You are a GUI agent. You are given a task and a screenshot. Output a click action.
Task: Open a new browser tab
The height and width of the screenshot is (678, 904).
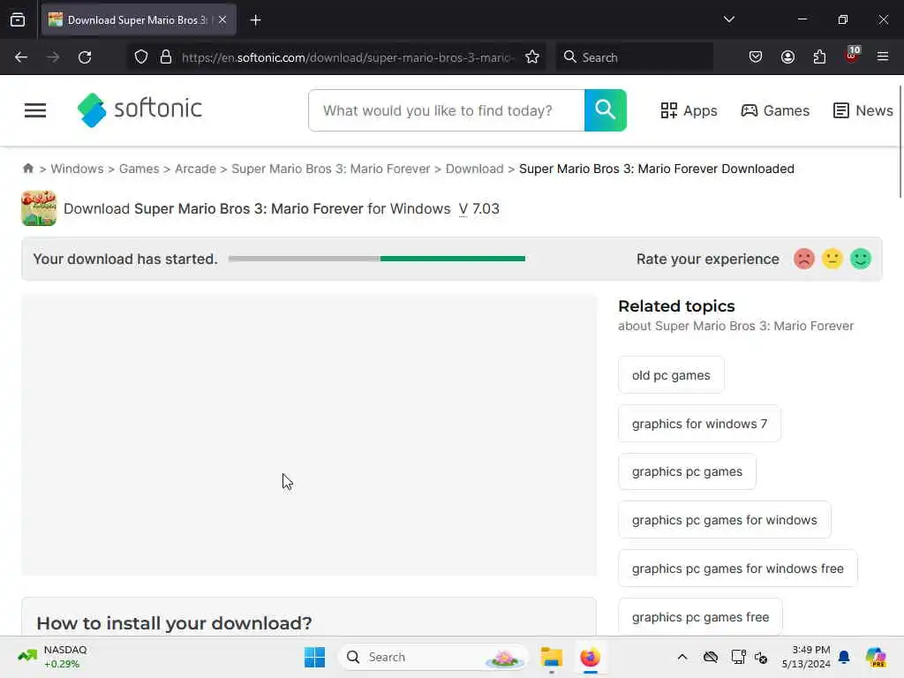click(x=255, y=20)
